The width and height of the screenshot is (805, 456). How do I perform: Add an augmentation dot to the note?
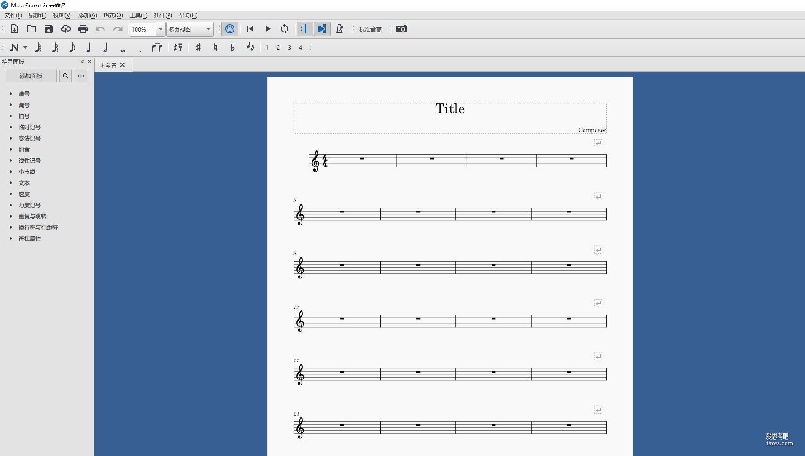coord(140,50)
